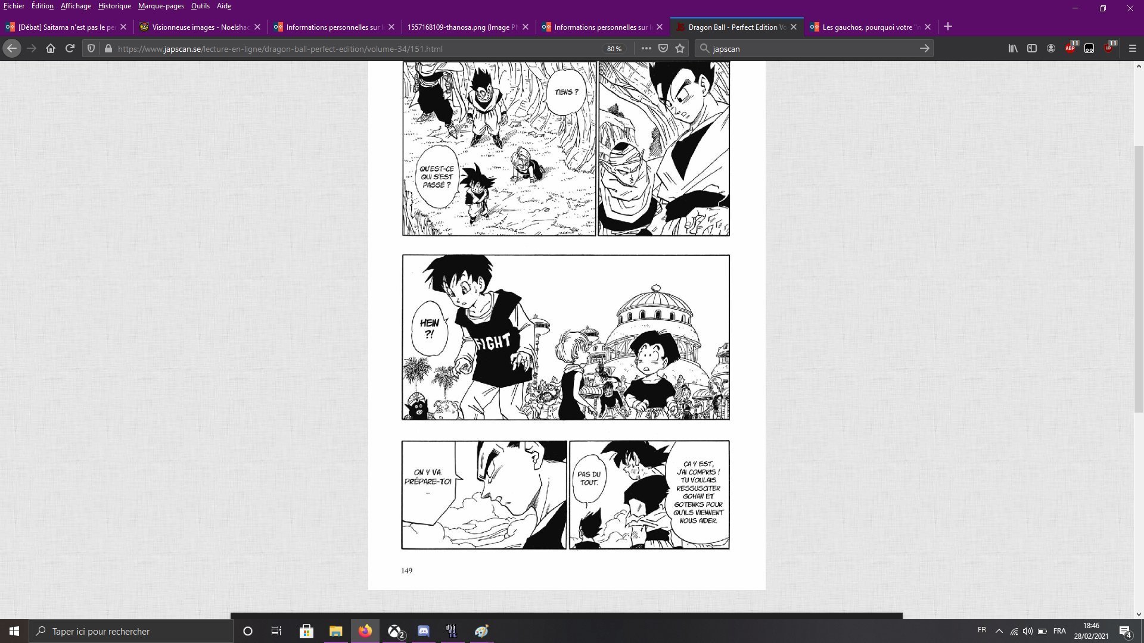Click the Firefox taskbar icon
This screenshot has width=1144, height=643.
(365, 631)
